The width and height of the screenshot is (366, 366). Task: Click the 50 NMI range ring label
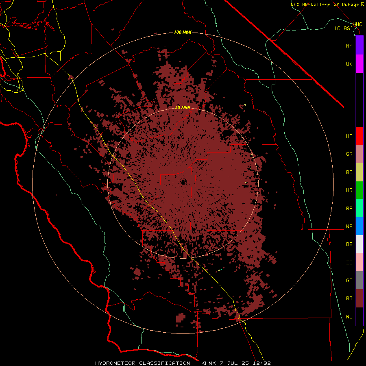pos(183,108)
